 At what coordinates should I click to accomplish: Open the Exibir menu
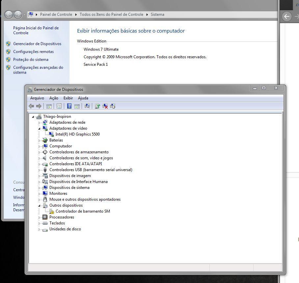pos(68,98)
